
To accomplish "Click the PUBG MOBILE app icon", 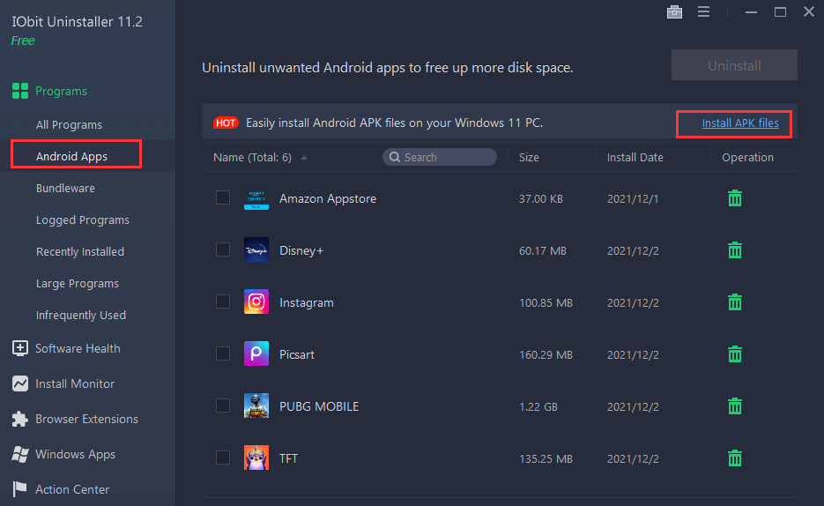I will [256, 406].
